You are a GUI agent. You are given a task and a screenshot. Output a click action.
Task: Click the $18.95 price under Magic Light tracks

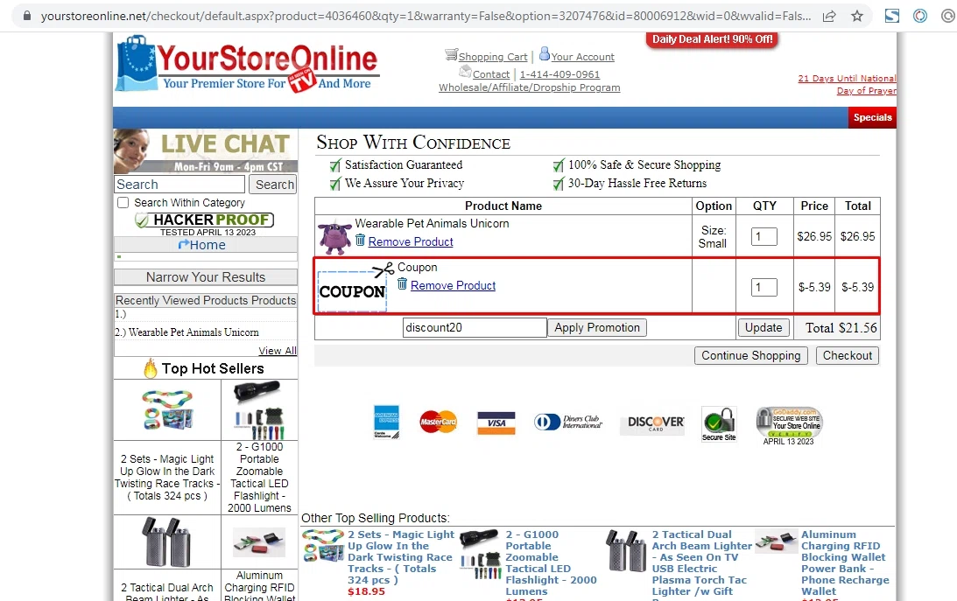pyautogui.click(x=366, y=591)
